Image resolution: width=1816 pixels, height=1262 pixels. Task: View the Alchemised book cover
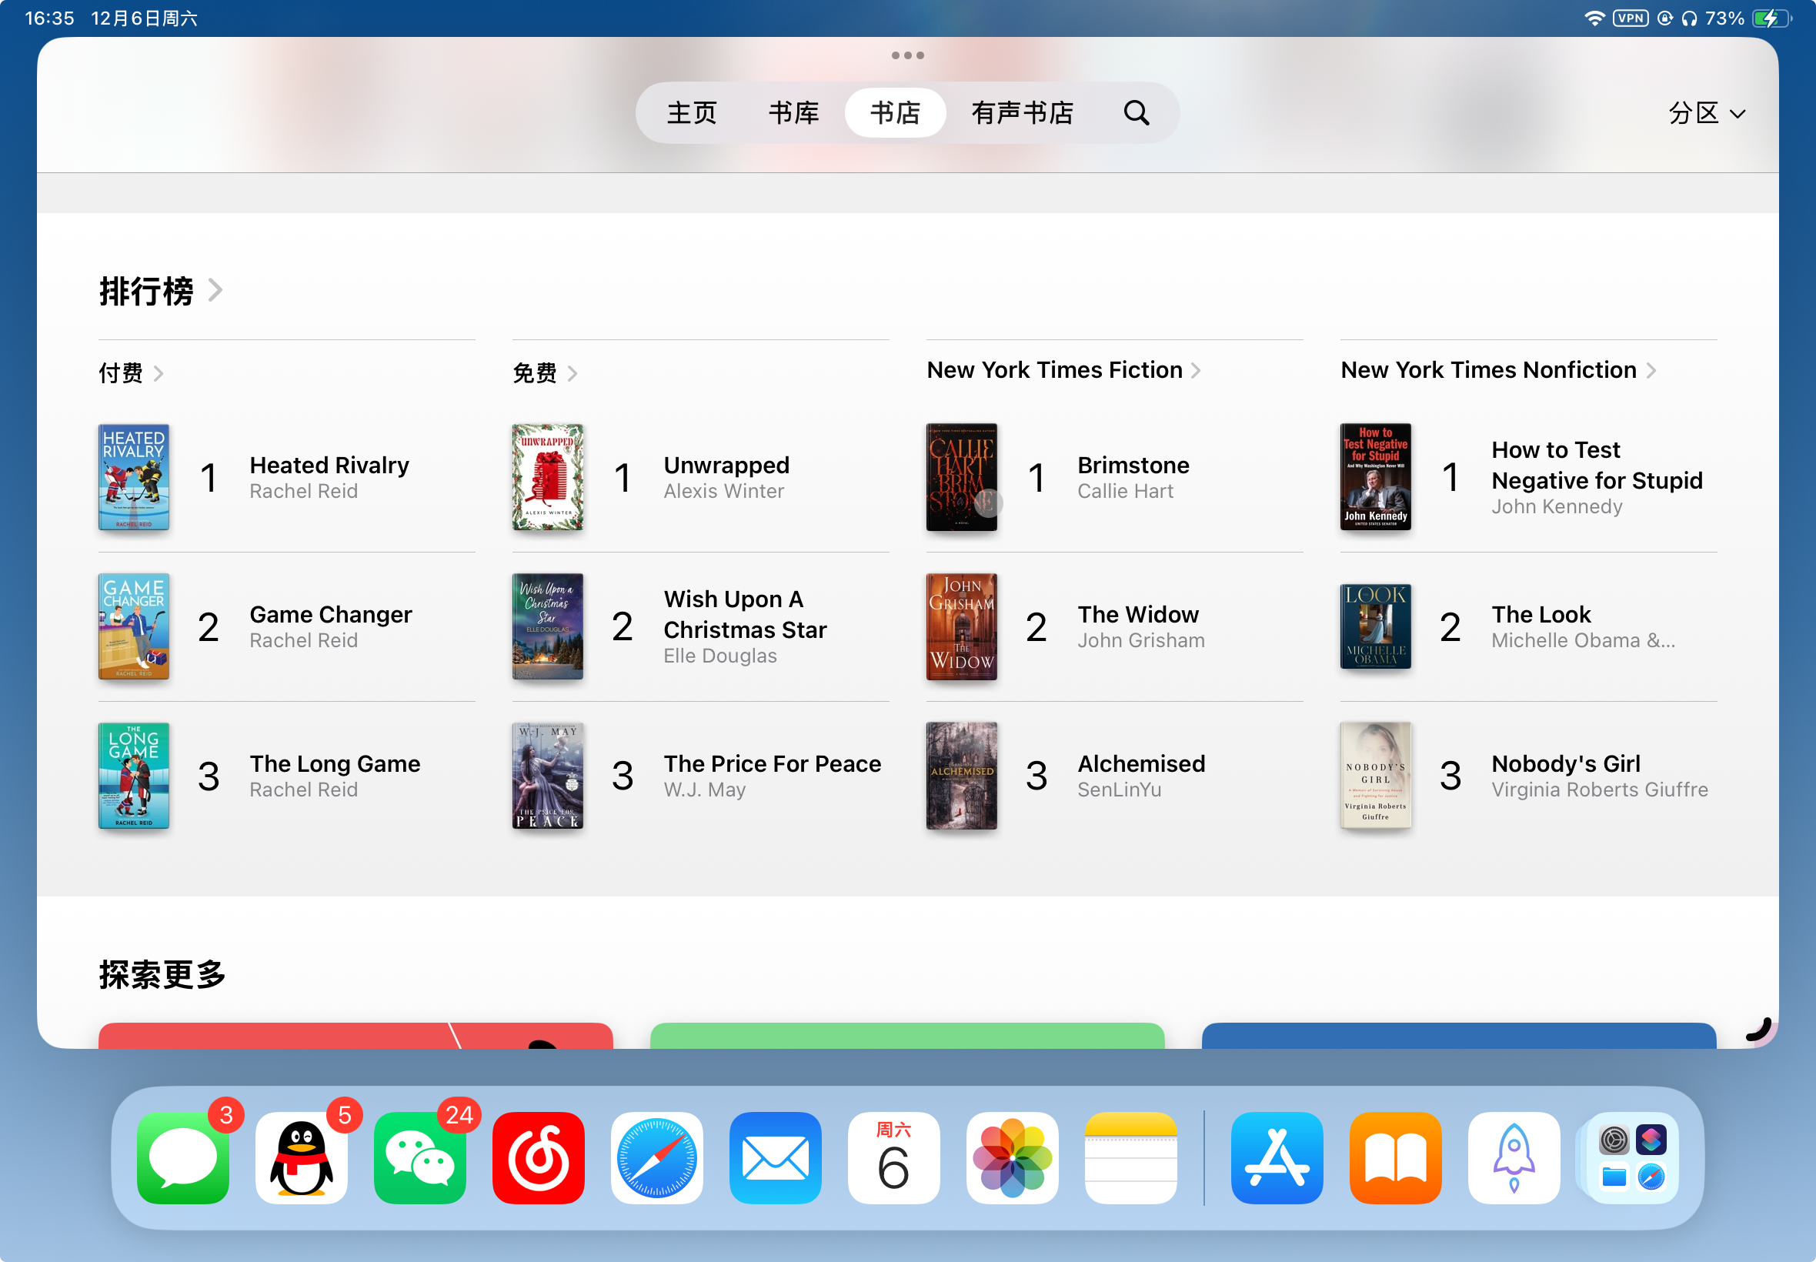(961, 776)
